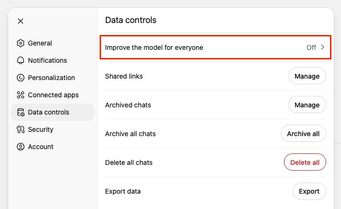
Task: Go to the Personalization tab
Action: (x=53, y=78)
